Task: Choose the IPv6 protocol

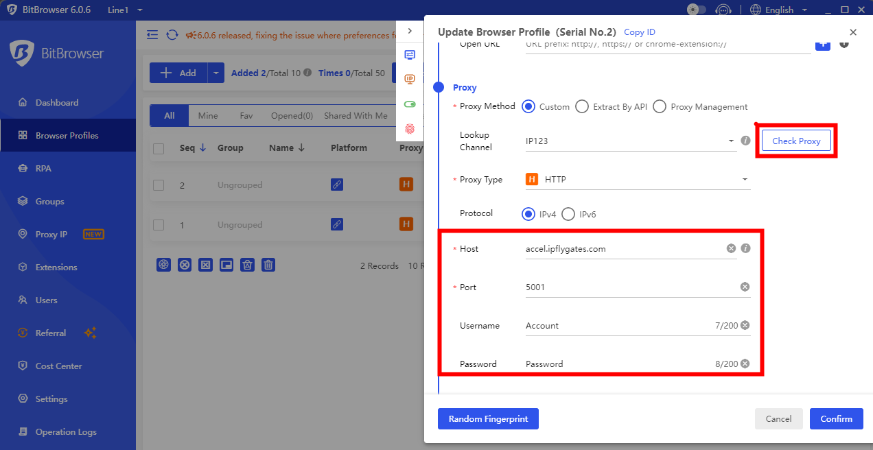Action: coord(568,214)
